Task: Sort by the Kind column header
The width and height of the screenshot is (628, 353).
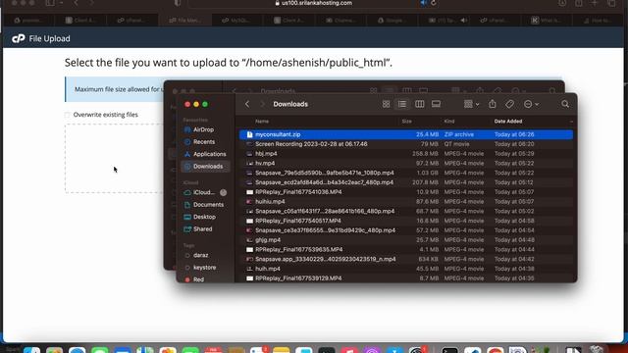Action: click(449, 122)
